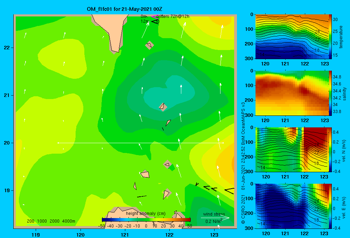Click the vel. N color bar
The width and height of the screenshot is (350, 238).
tap(330, 149)
